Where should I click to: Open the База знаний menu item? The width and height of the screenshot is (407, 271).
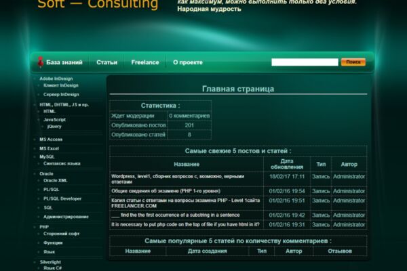point(64,62)
